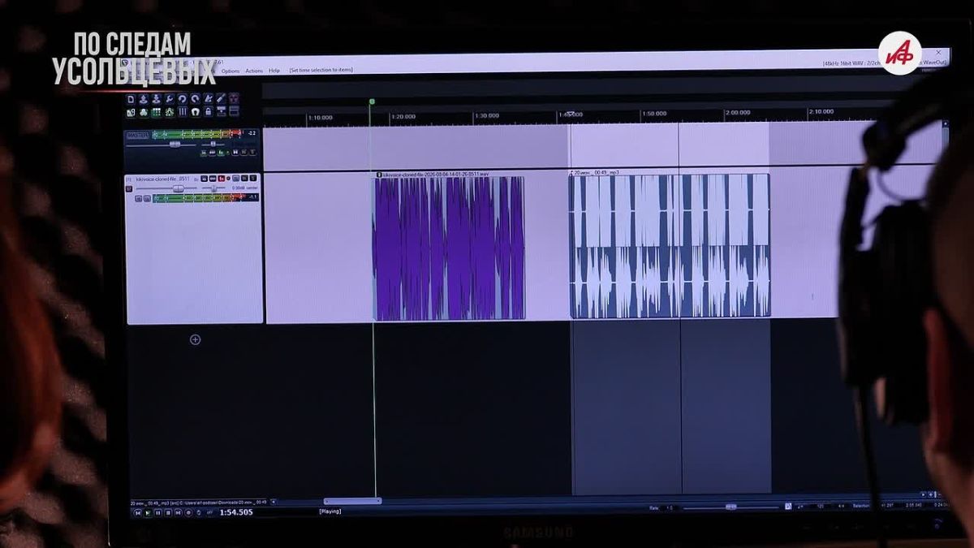
Task: Toggle the metronome toolbar icon
Action: pyautogui.click(x=209, y=99)
